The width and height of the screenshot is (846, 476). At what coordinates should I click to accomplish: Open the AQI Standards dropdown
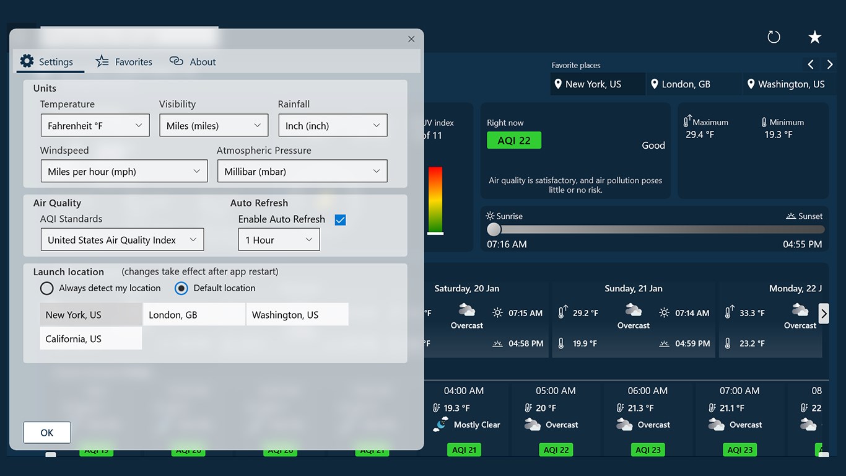pyautogui.click(x=122, y=239)
